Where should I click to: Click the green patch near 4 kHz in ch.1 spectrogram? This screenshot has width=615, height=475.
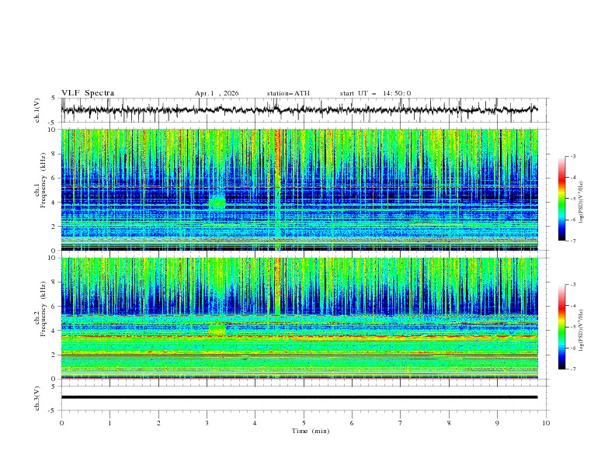point(217,202)
